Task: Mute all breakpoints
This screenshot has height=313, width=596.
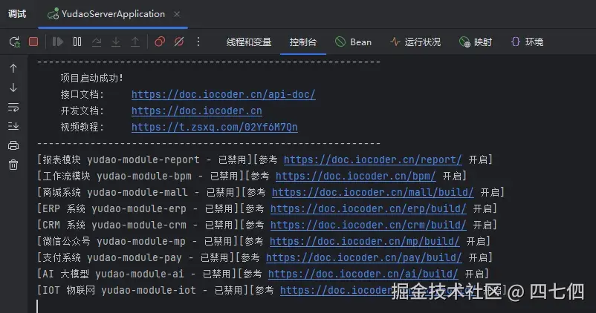Action: pyautogui.click(x=179, y=42)
